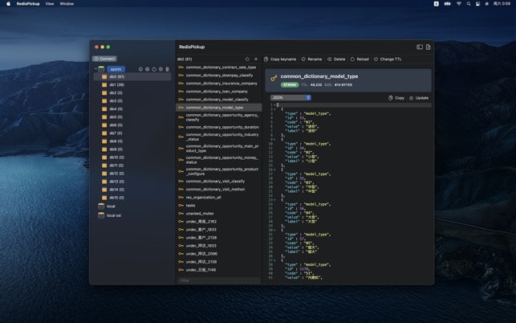Click the Connect button
The image size is (516, 323).
[x=105, y=59]
